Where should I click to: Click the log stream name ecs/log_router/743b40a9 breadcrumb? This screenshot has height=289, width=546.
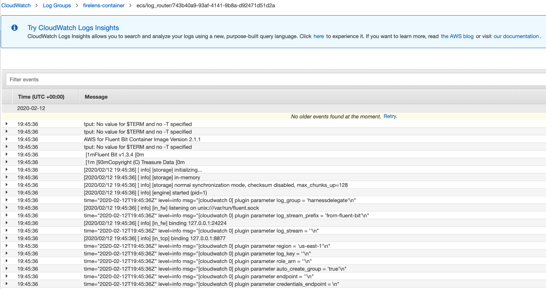click(206, 6)
